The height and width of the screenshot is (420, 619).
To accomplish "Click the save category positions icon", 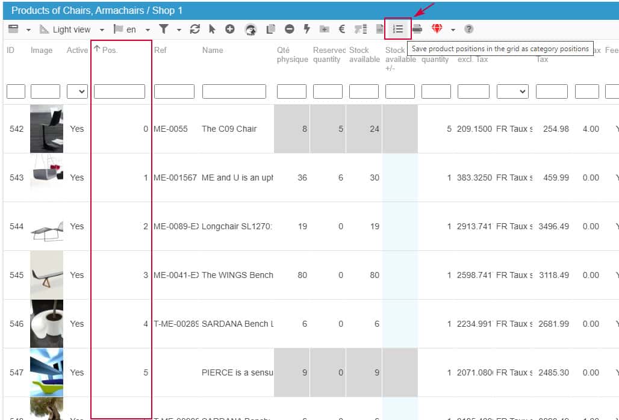I will pyautogui.click(x=398, y=29).
